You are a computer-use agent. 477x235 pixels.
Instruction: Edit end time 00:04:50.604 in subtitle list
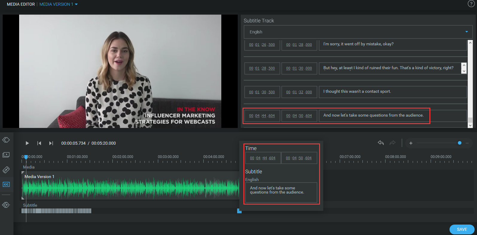(299, 116)
